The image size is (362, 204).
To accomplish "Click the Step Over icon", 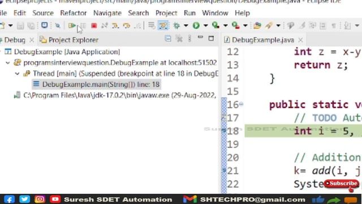I will (127, 25).
